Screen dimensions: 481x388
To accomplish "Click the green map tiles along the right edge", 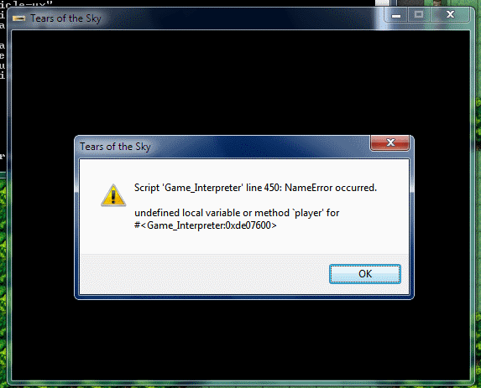I will coord(478,215).
